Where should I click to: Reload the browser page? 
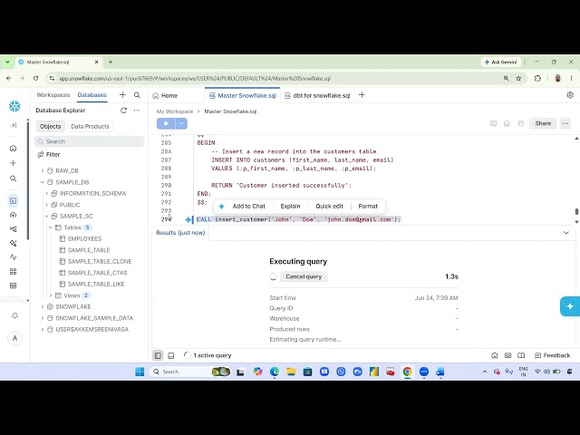[36, 79]
